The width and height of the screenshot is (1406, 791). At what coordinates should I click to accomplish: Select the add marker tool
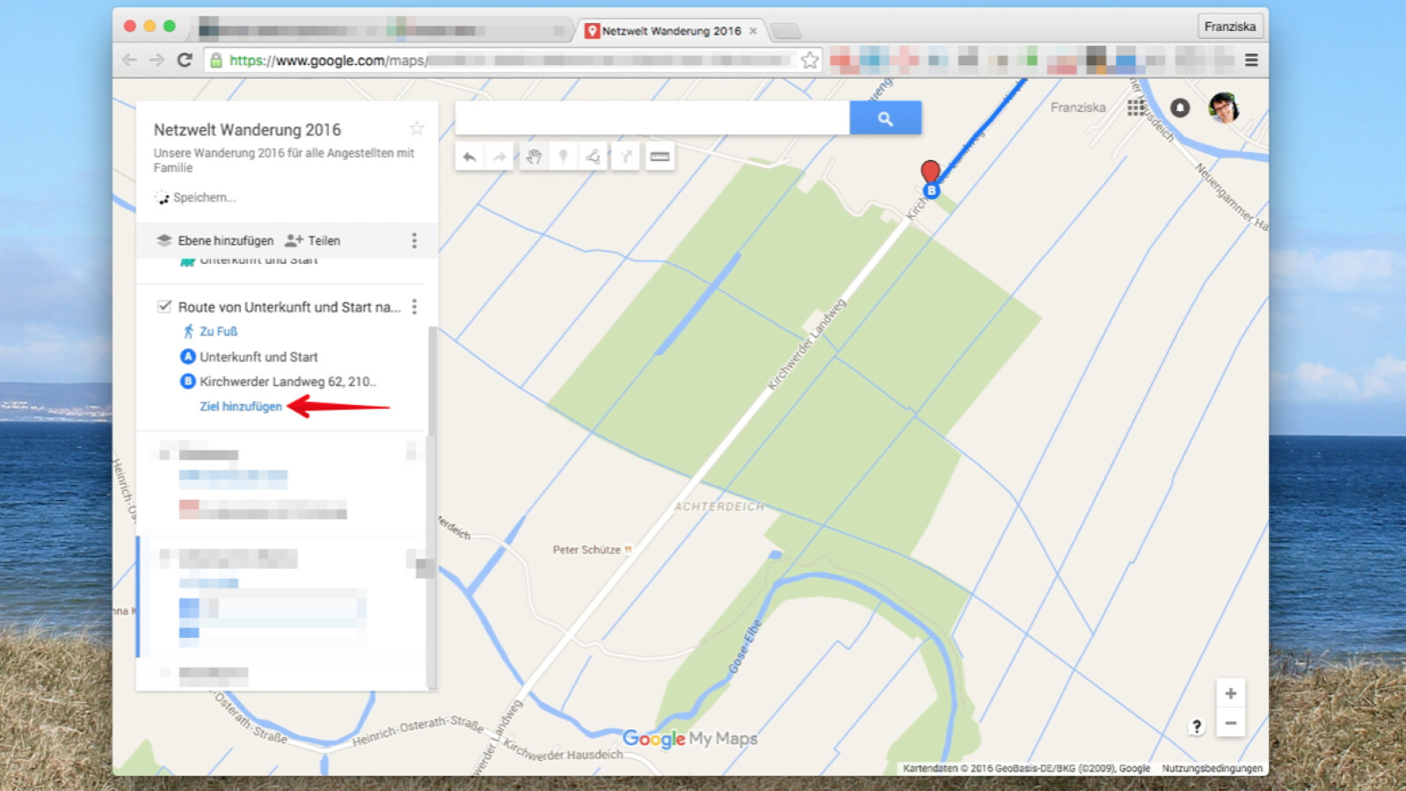563,157
